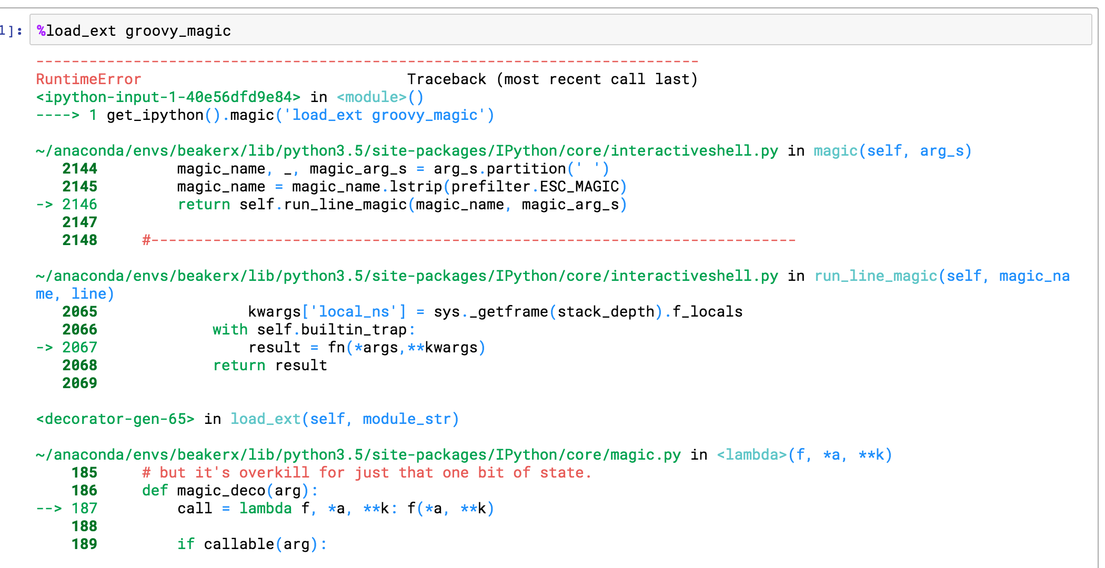Select the interactiveshell.py file path

coord(405,150)
